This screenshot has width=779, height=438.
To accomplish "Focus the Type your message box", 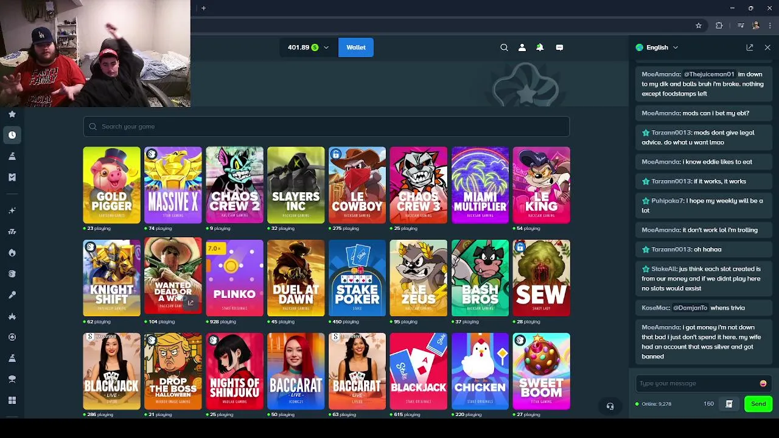I will 697,383.
